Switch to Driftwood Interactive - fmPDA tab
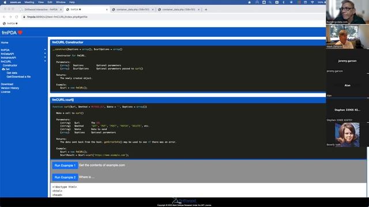369x207 pixels. (41, 10)
